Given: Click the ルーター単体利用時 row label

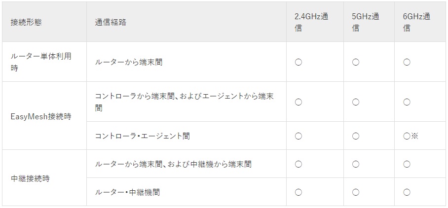Looking at the screenshot, I should coord(41,62).
